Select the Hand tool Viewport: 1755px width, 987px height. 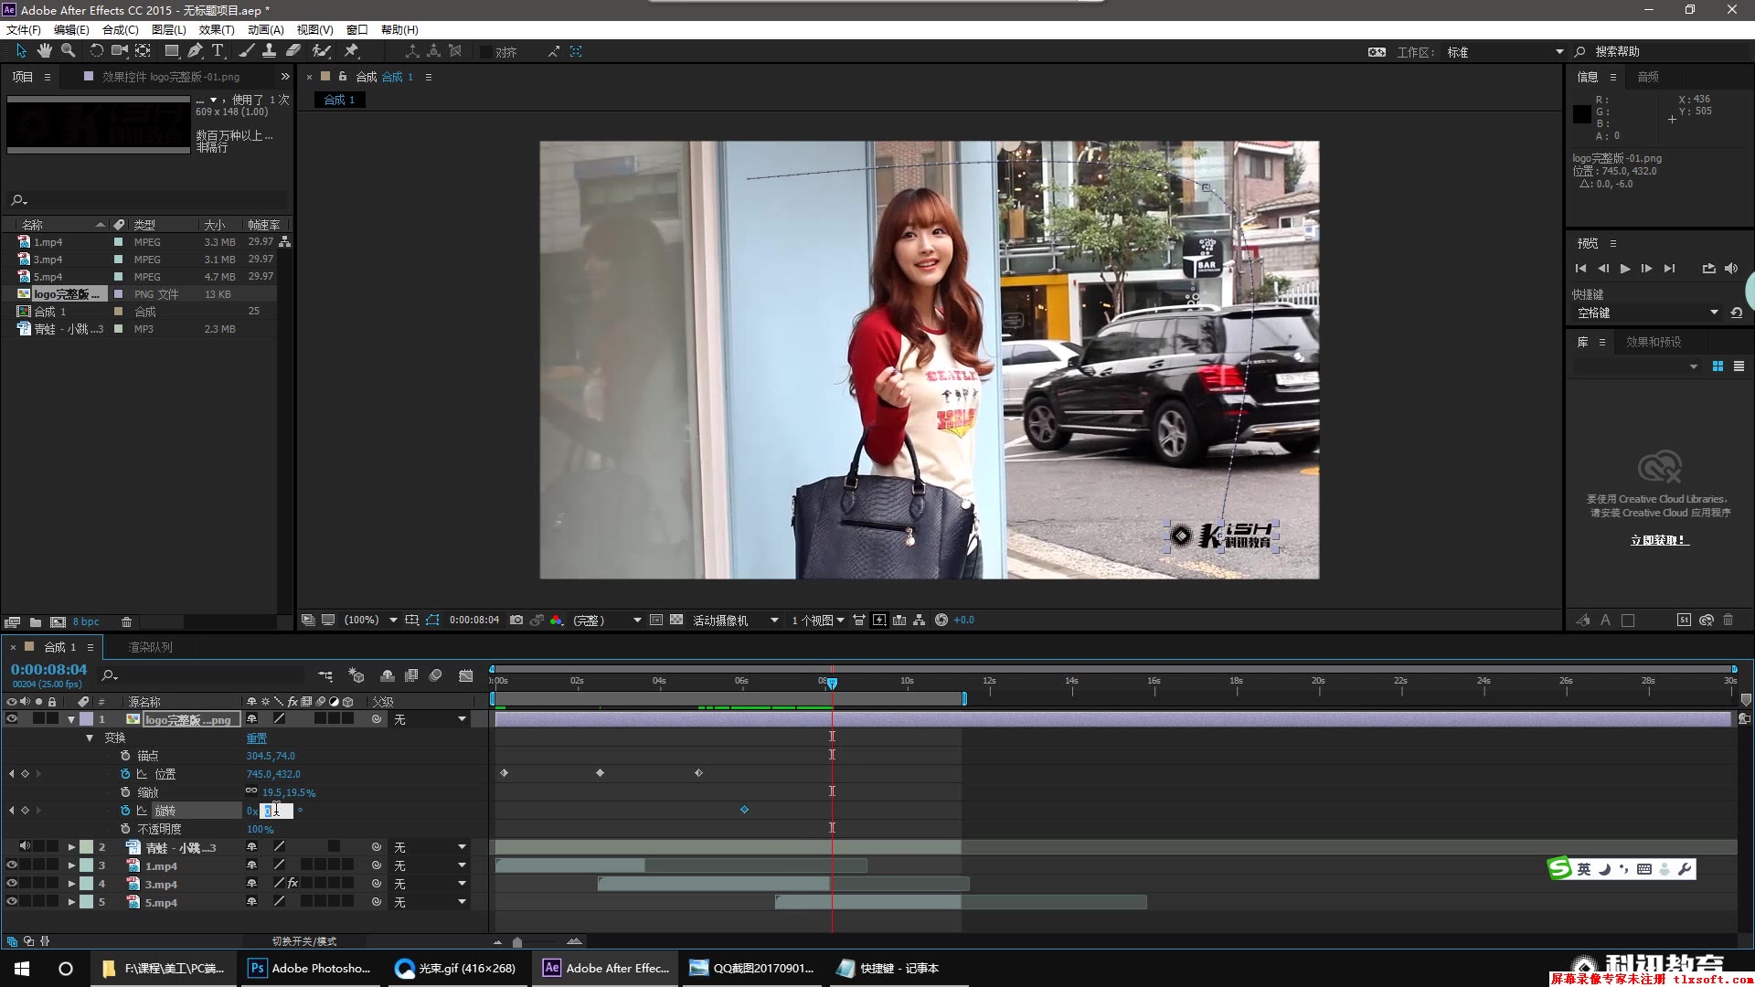pyautogui.click(x=44, y=51)
